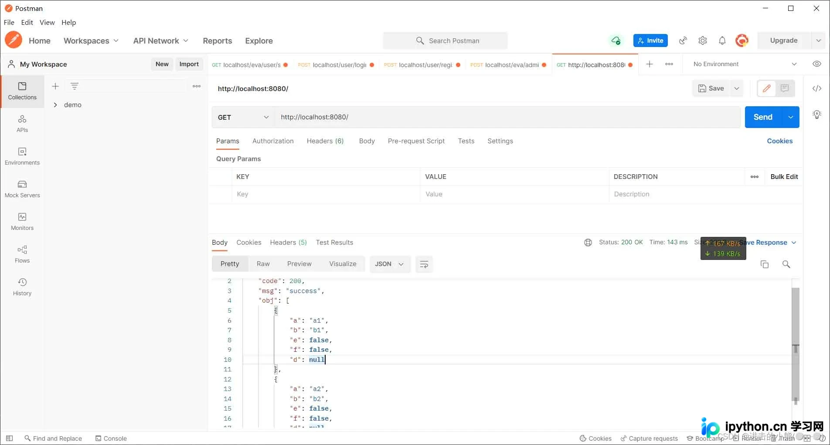Open the Tests tab
Viewport: 830px width, 445px height.
pyautogui.click(x=466, y=141)
